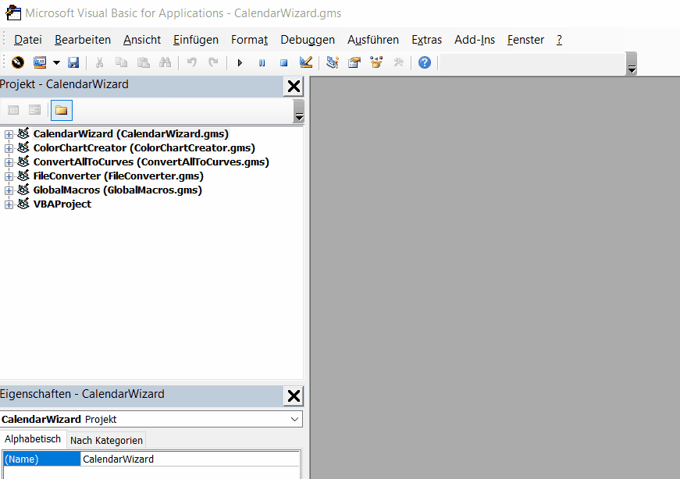Close the Eigenschaften - CalendarWizard panel
The width and height of the screenshot is (680, 479).
click(x=294, y=396)
